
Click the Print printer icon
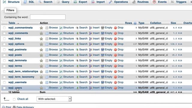coord(4,107)
